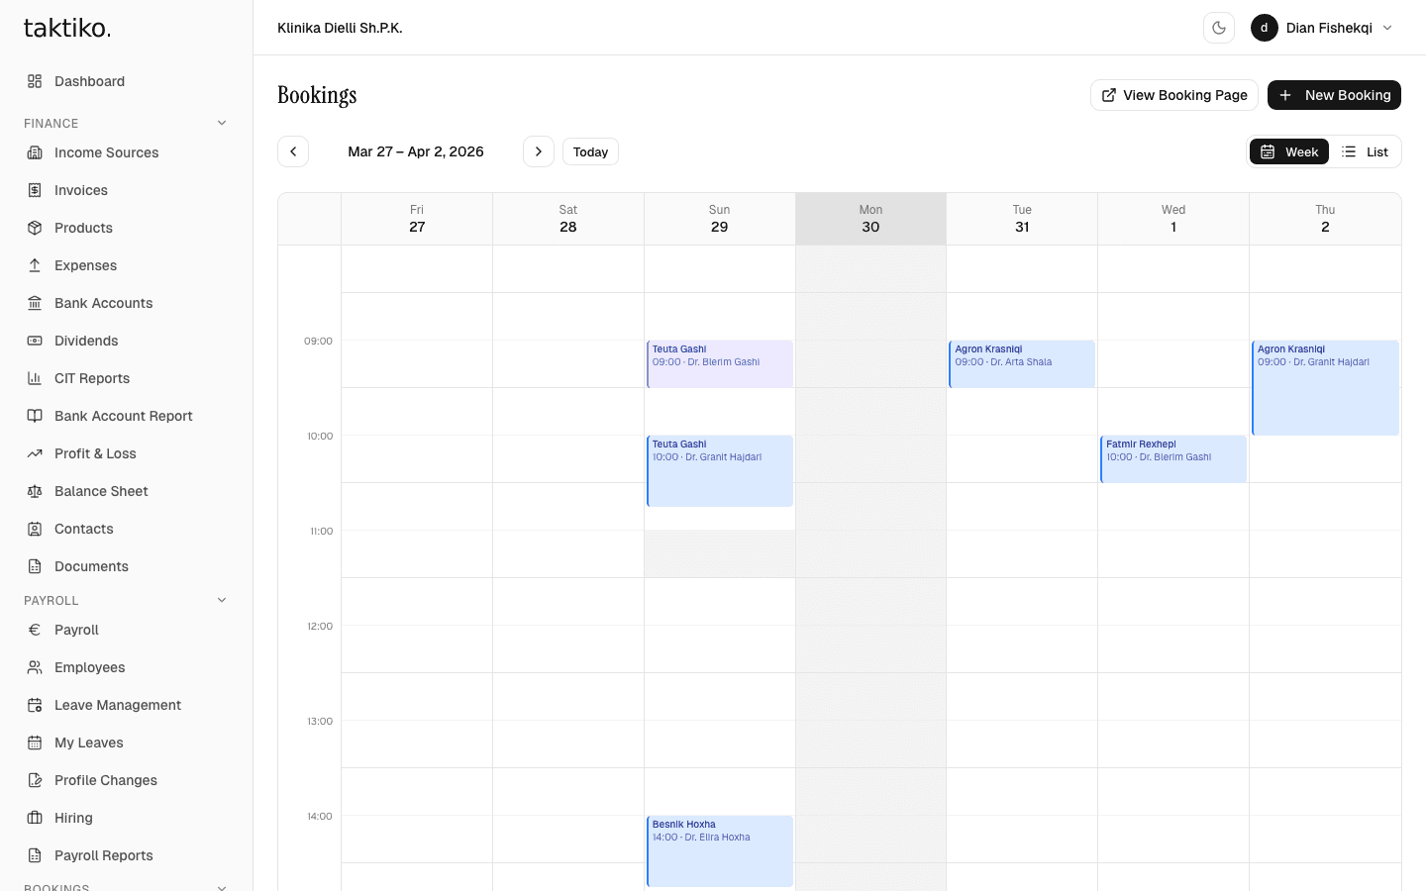Switch the calendar to List view
This screenshot has width=1426, height=891.
click(x=1366, y=151)
